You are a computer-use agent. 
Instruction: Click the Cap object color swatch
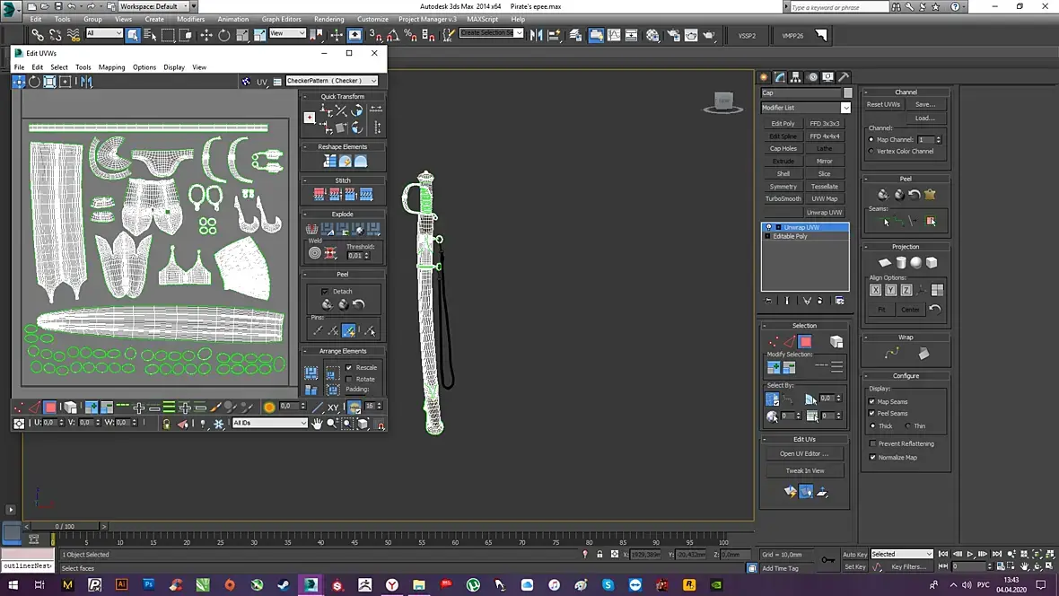(x=847, y=92)
